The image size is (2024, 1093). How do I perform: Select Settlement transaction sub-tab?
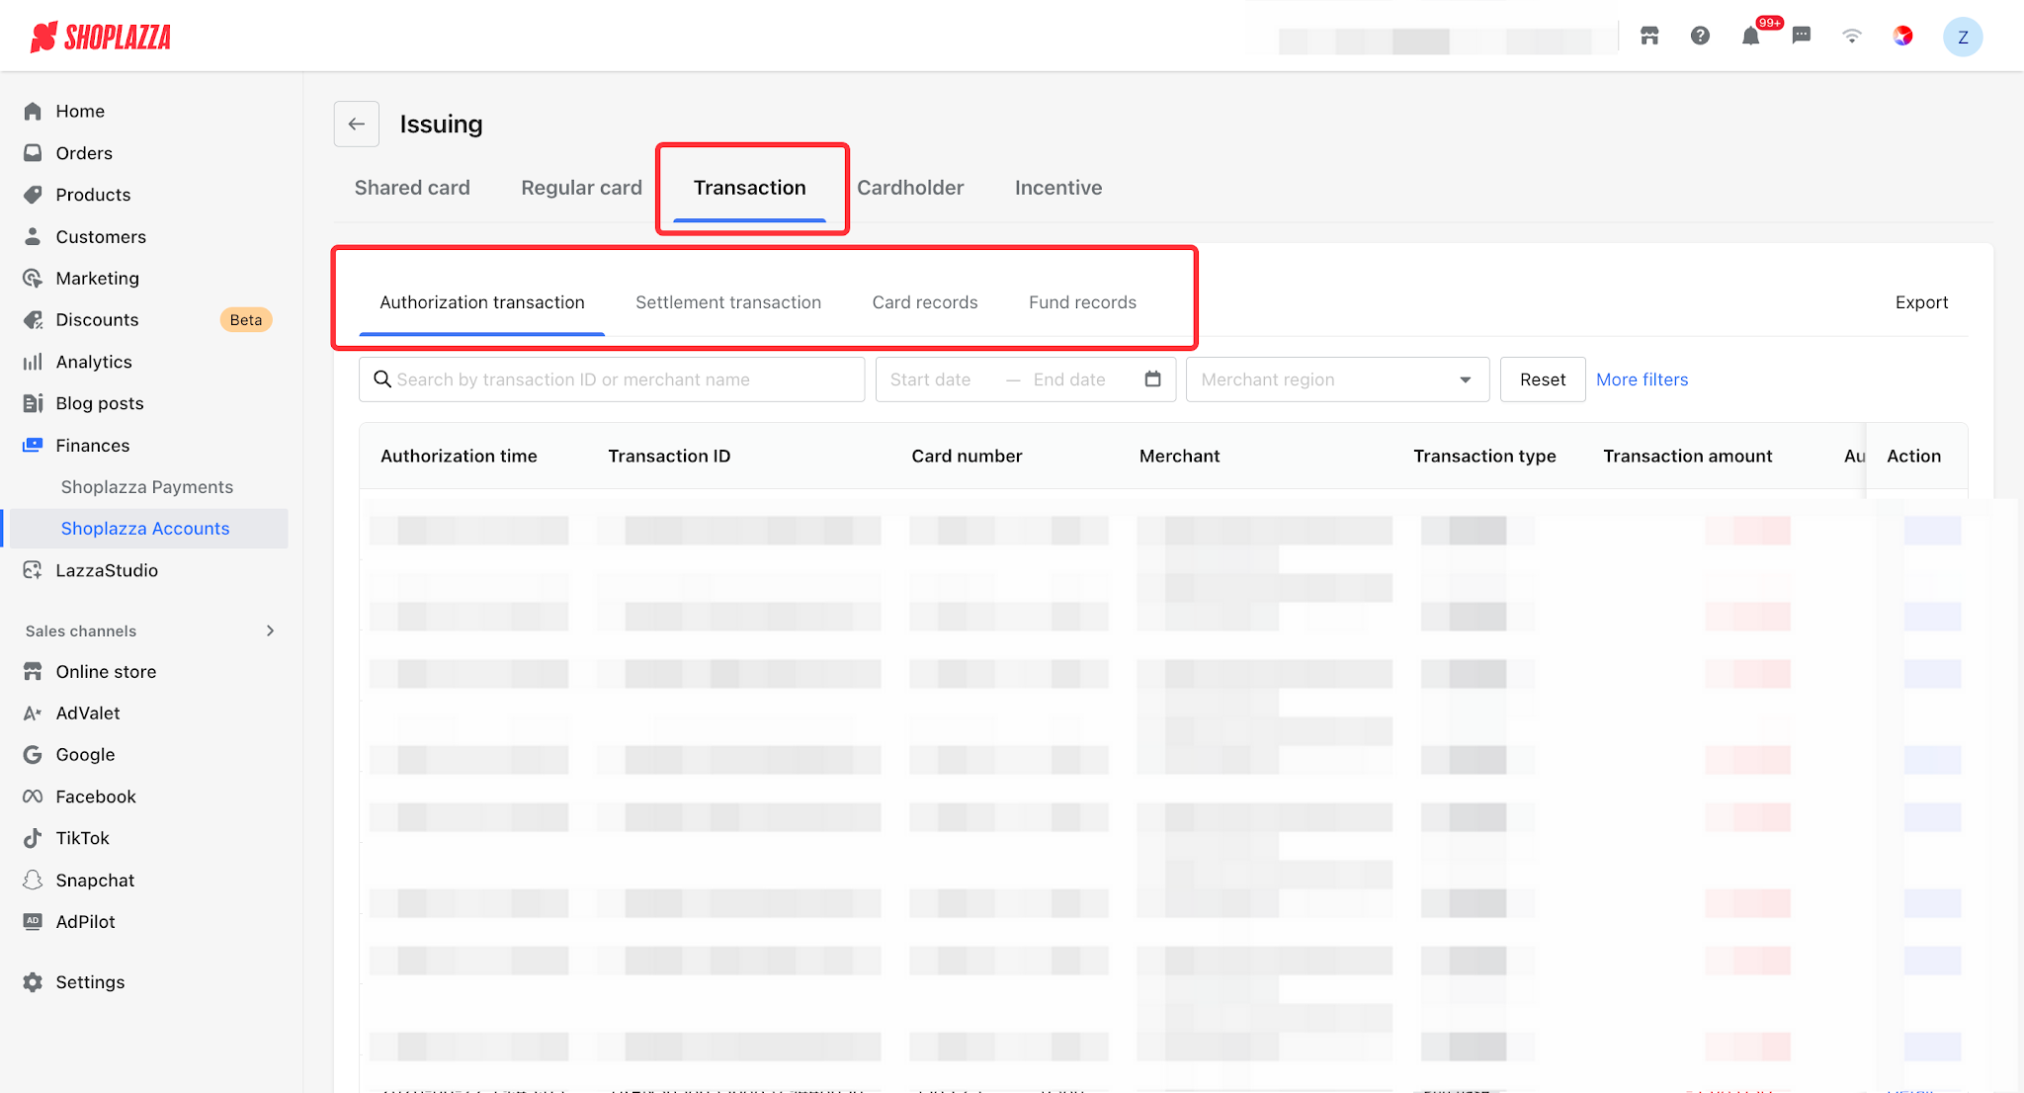click(x=728, y=302)
